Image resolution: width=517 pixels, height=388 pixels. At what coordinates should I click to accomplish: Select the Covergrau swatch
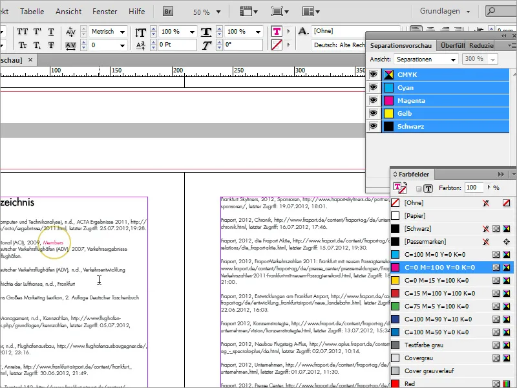click(x=452, y=358)
